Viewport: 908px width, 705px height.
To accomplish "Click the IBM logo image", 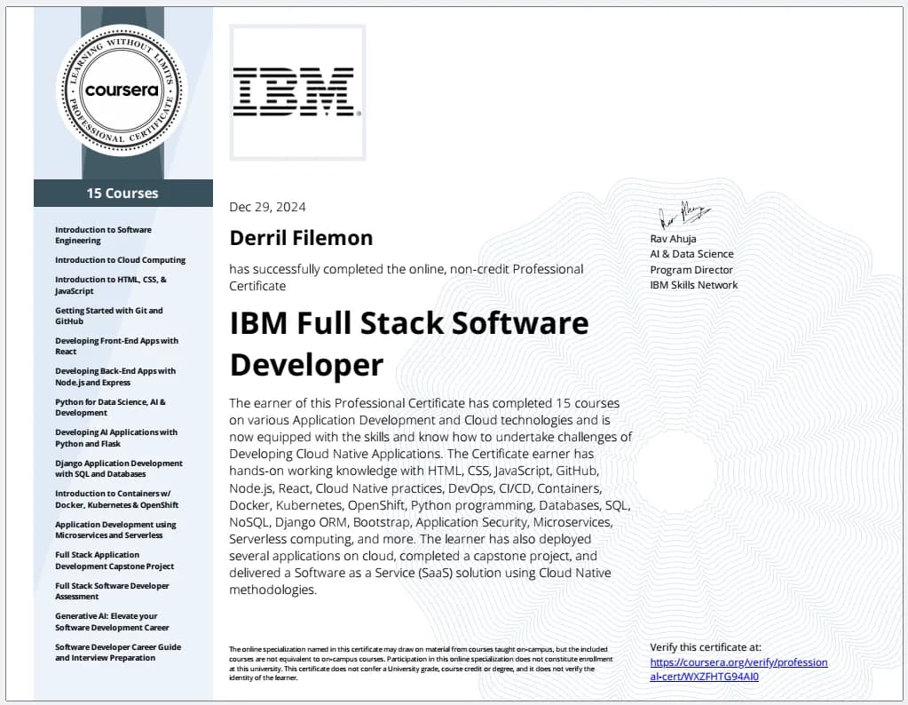I will (x=297, y=92).
